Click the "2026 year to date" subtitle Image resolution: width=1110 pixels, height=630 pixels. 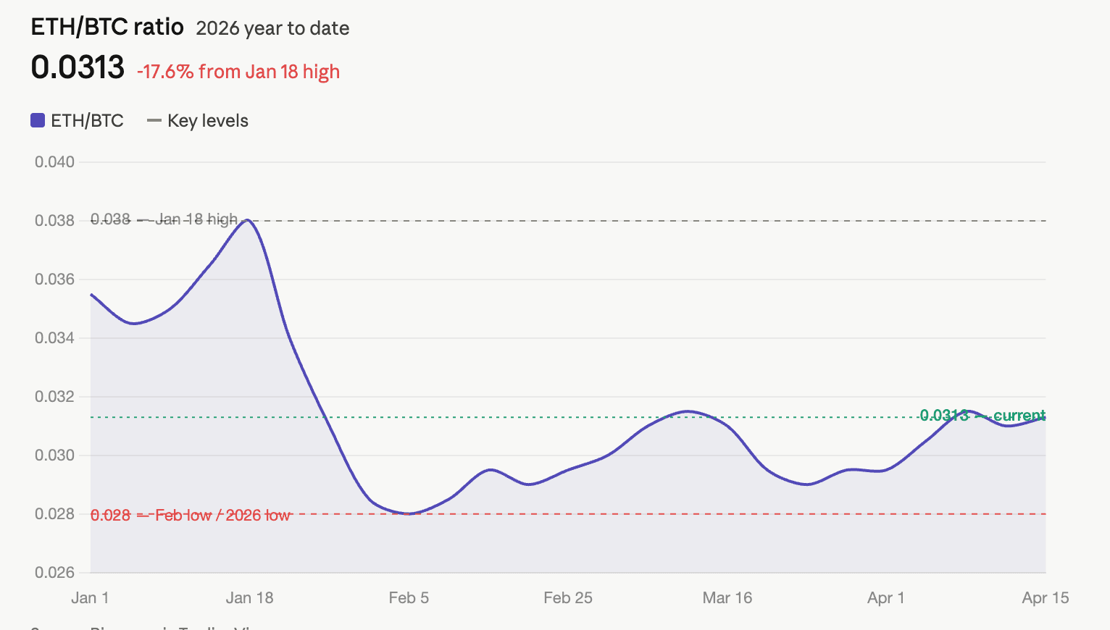tap(272, 28)
